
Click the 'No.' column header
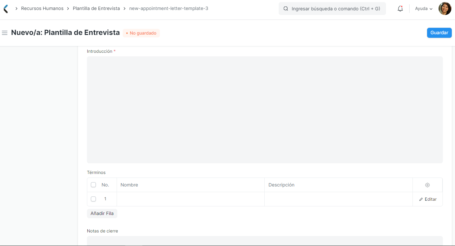pyautogui.click(x=105, y=185)
